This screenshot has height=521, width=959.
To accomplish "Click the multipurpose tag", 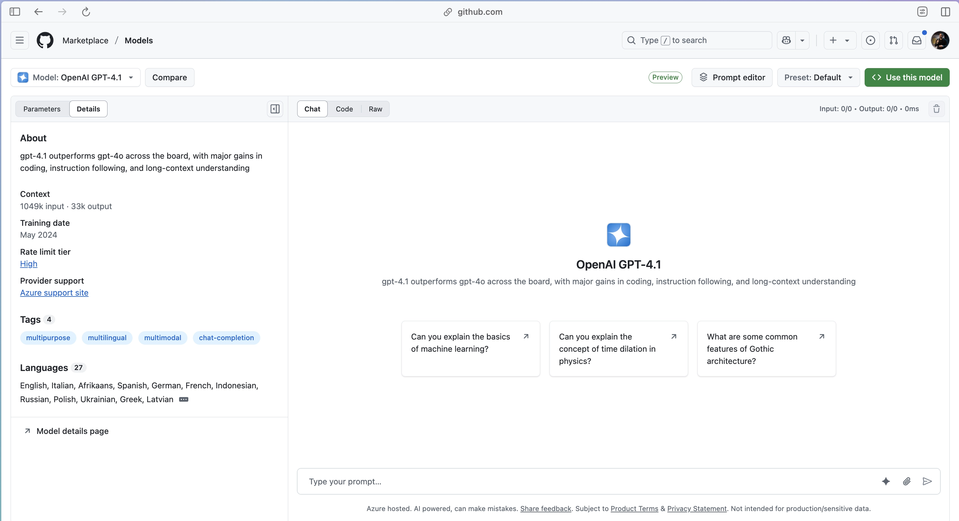I will coord(48,338).
